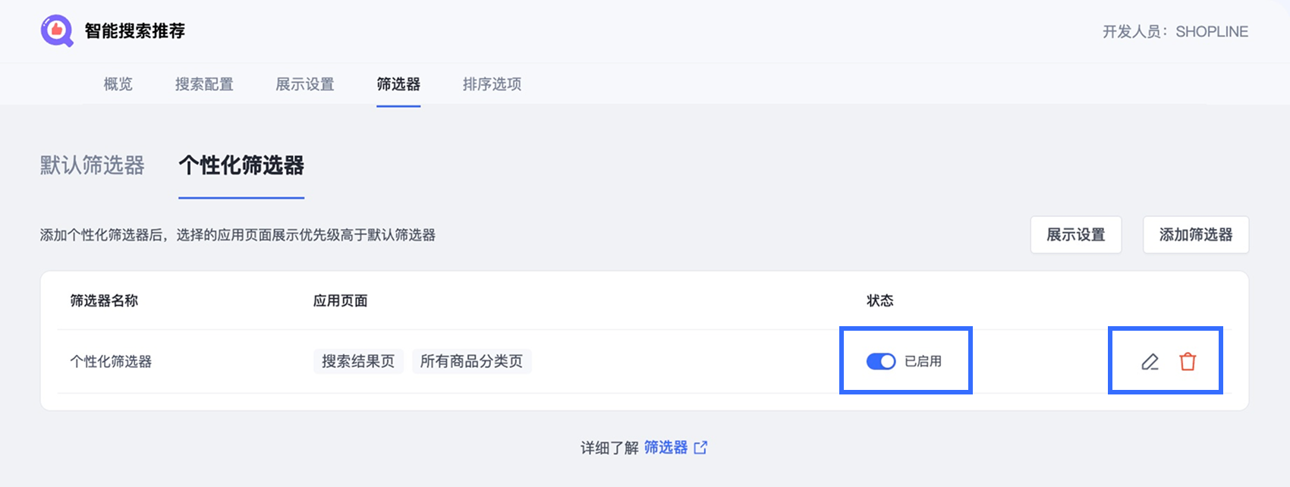Go to the 展示设置 tab in navigation
The width and height of the screenshot is (1290, 487).
point(305,84)
